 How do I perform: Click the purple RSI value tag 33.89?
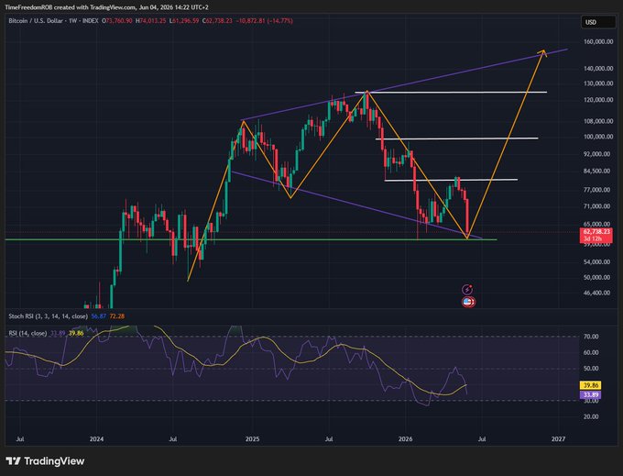[590, 395]
